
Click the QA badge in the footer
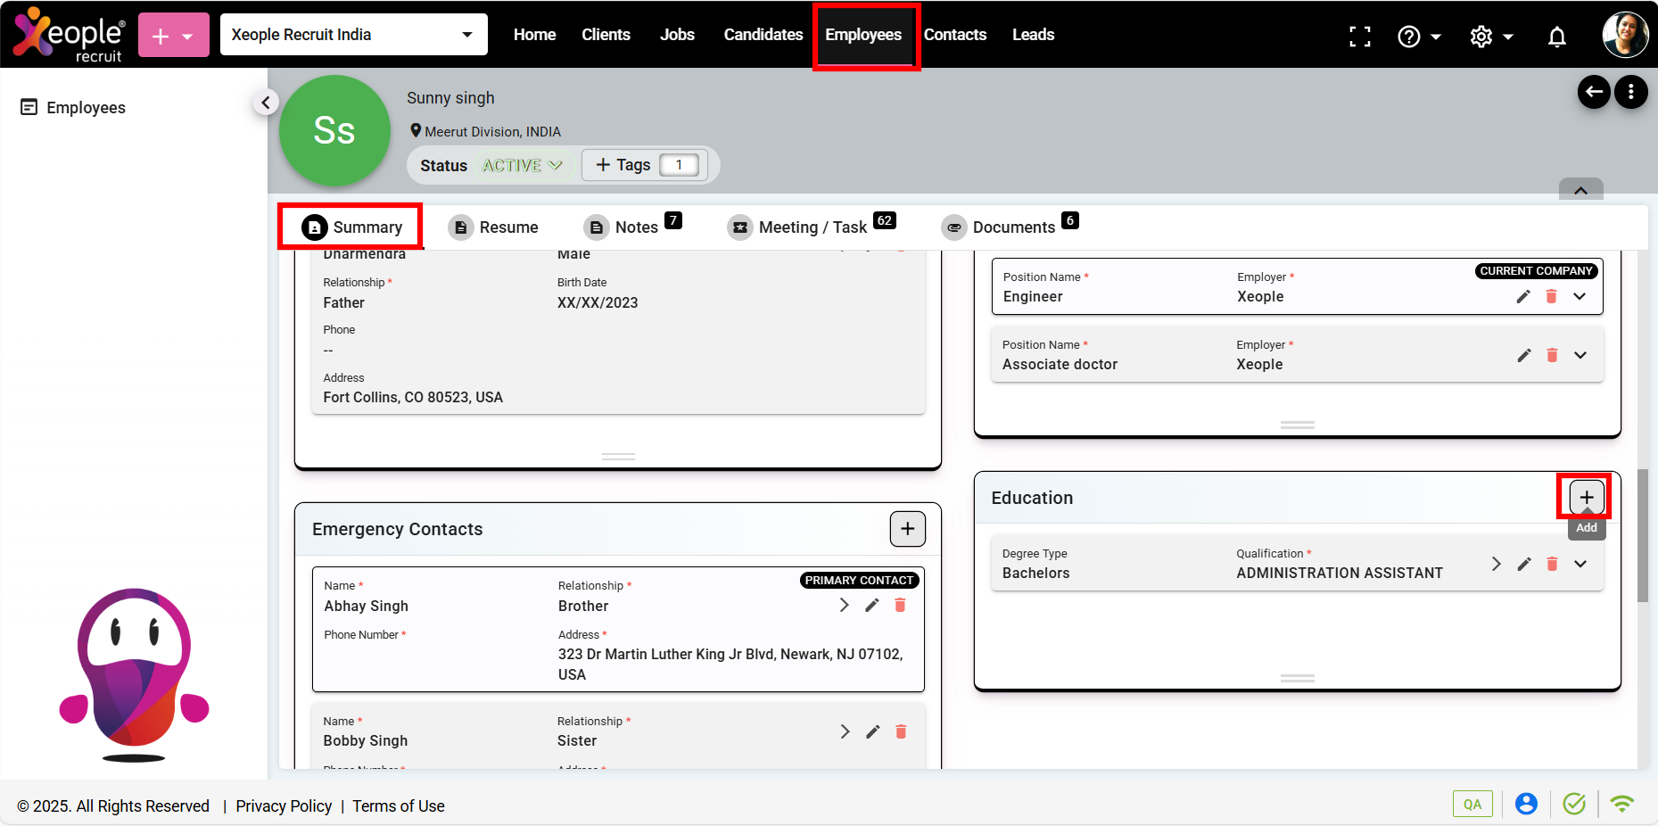pyautogui.click(x=1472, y=804)
